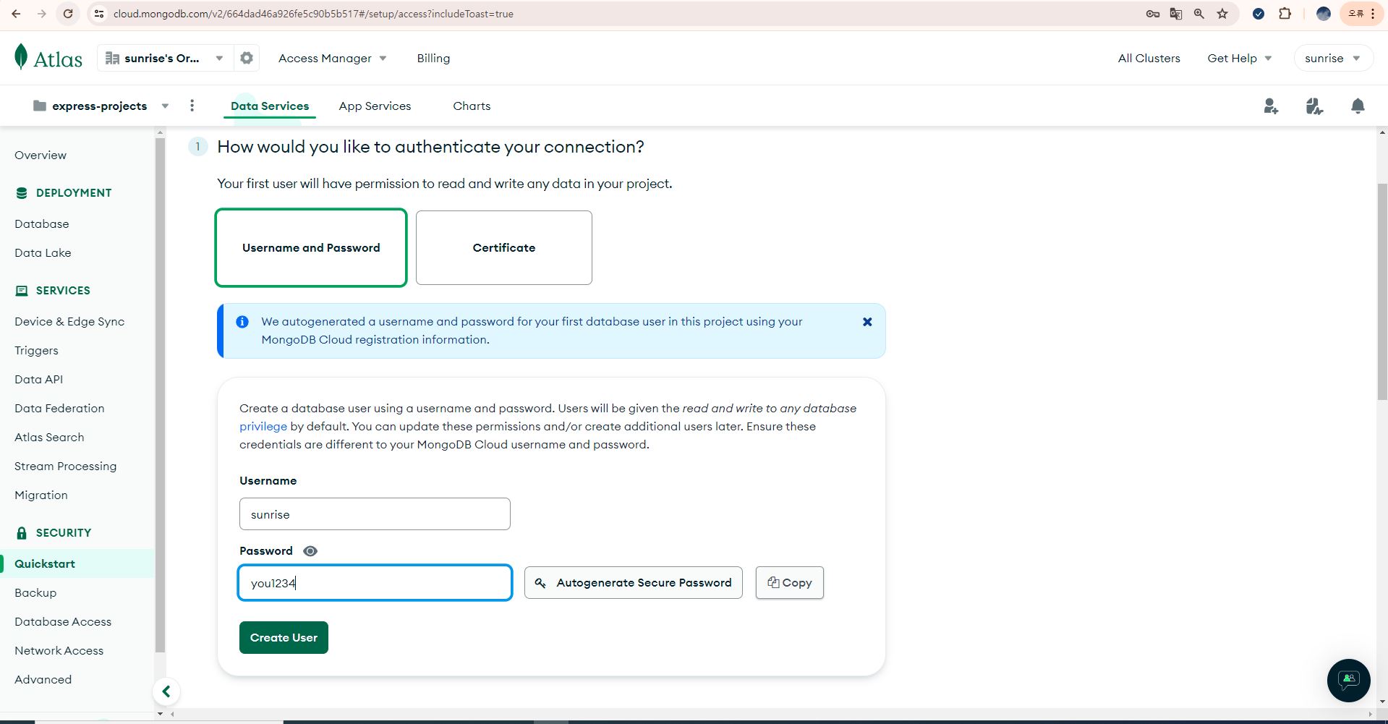Screen dimensions: 1388x724
Task: Click into the Username input field
Action: click(x=375, y=514)
